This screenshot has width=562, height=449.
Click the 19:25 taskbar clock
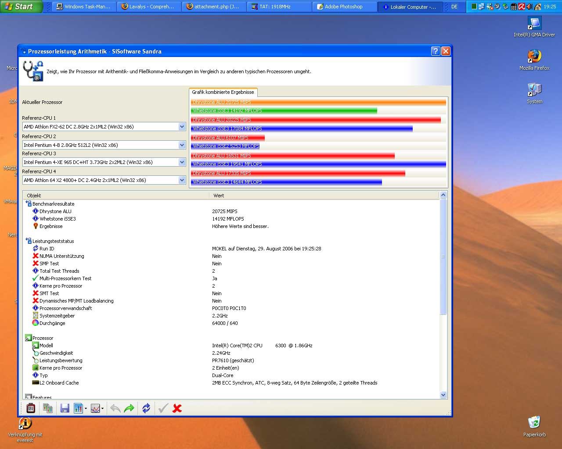(550, 7)
